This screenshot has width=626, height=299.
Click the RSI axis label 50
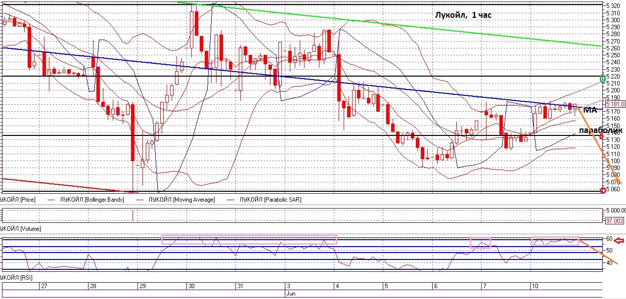tap(610, 251)
